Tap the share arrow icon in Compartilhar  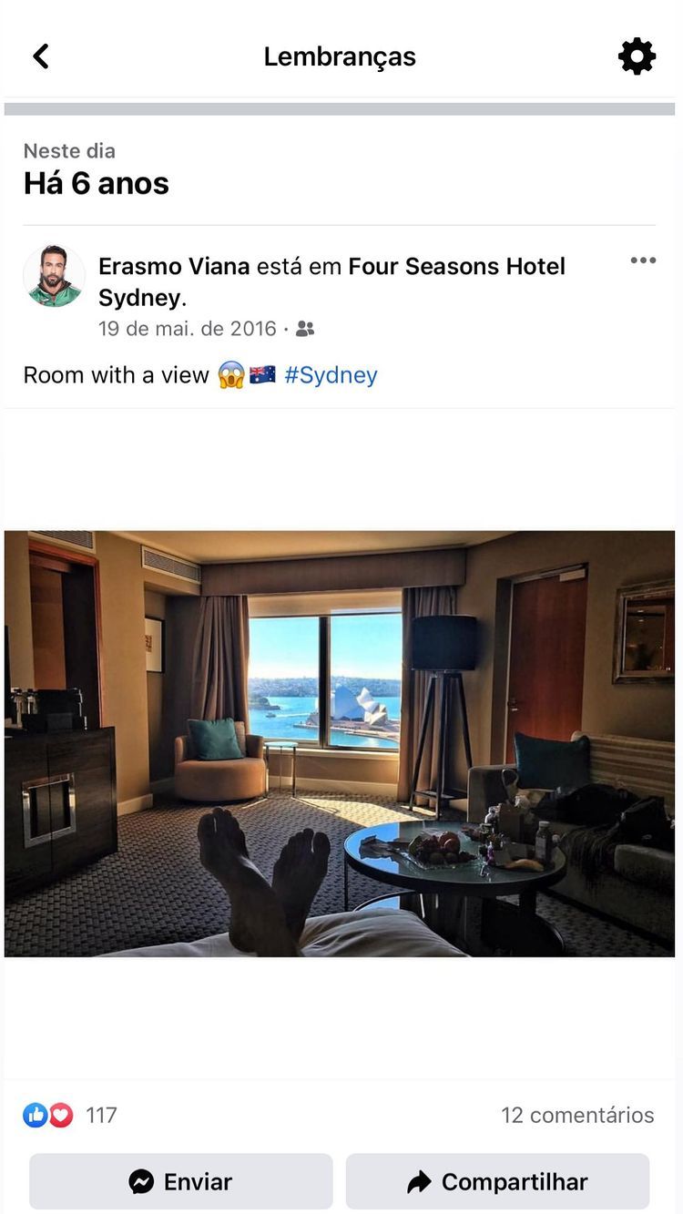(x=419, y=1182)
